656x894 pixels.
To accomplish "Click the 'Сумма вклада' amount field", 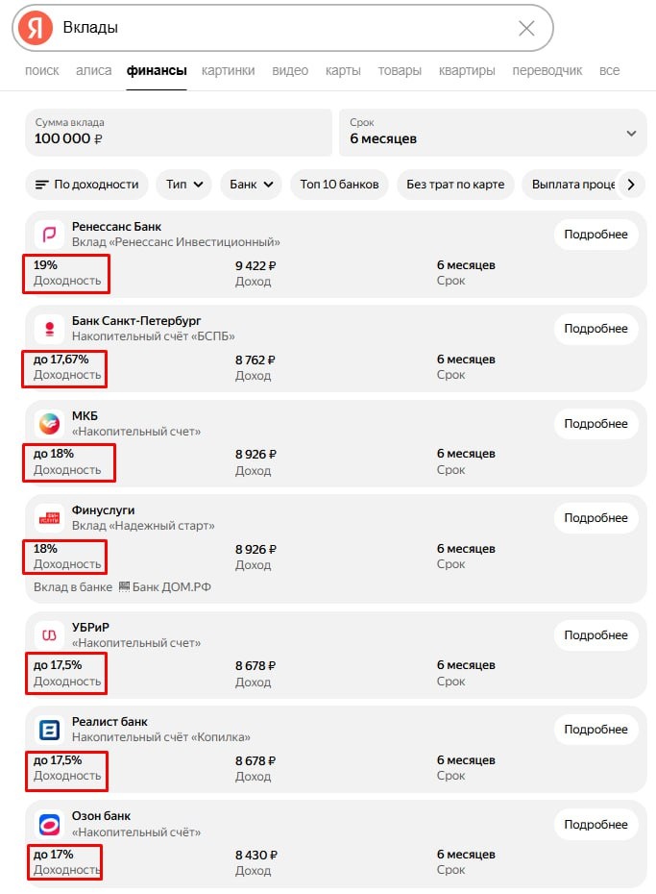I will [178, 132].
